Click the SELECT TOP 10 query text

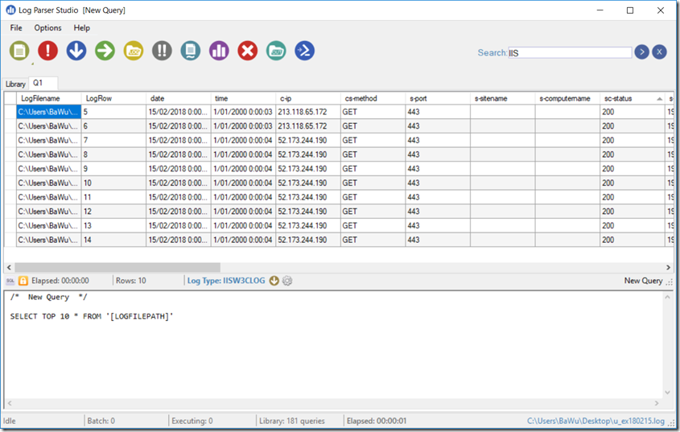[x=92, y=316]
